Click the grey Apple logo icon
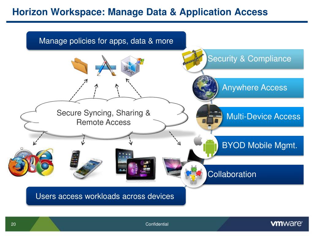This screenshot has height=236, width=314. [198, 140]
